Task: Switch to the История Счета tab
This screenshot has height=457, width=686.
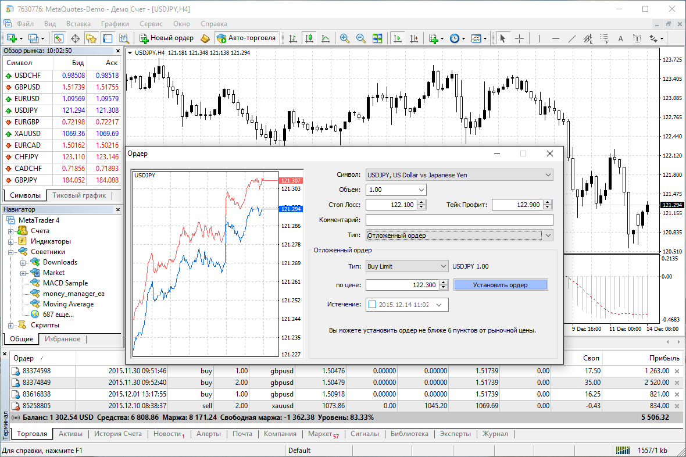Action: point(118,434)
